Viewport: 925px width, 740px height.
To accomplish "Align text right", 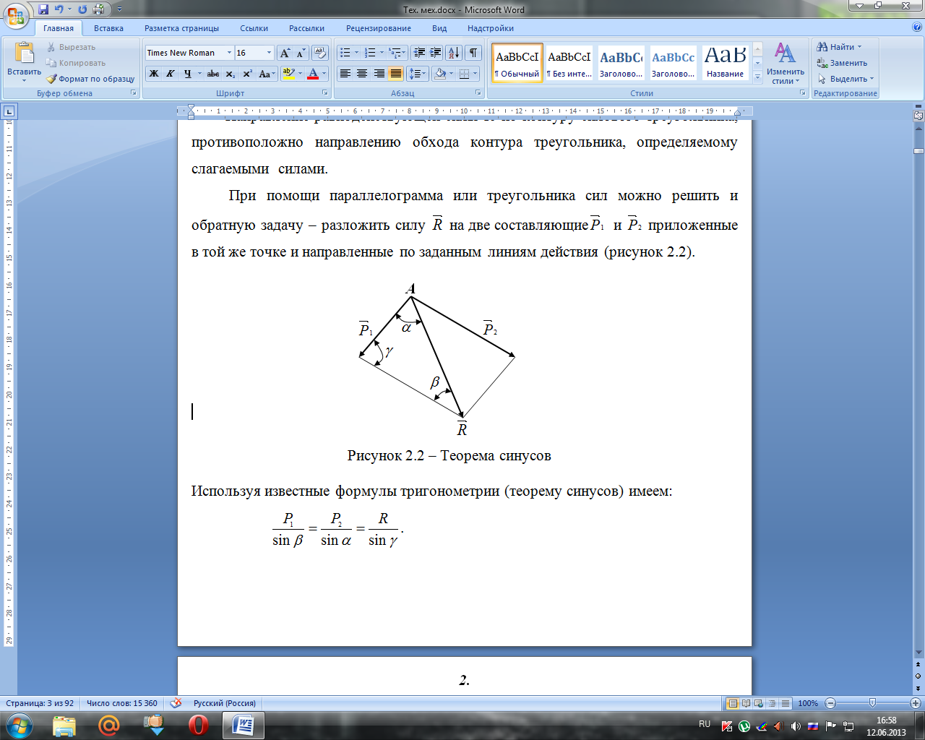I will pyautogui.click(x=379, y=74).
